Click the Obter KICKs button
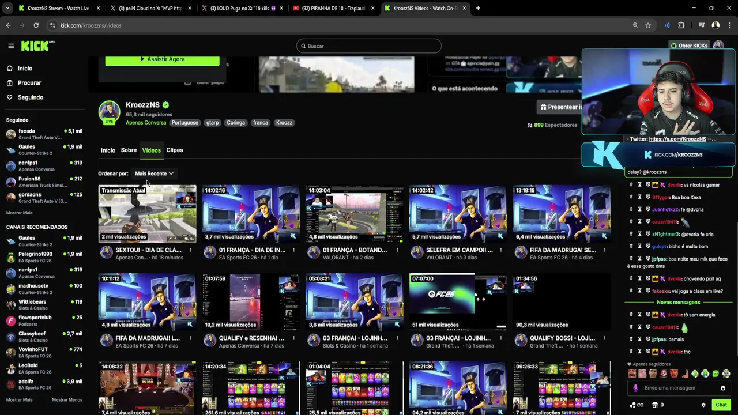738x415 pixels. (689, 46)
